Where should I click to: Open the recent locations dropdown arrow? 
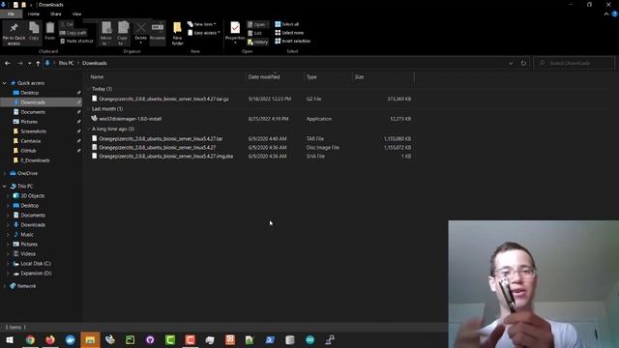click(30, 63)
